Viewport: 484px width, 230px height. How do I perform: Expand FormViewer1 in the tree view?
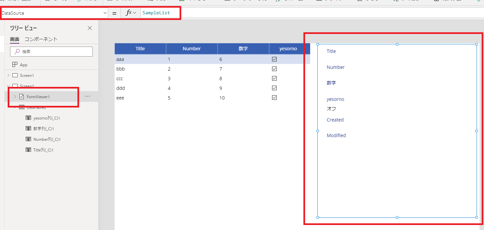14,96
